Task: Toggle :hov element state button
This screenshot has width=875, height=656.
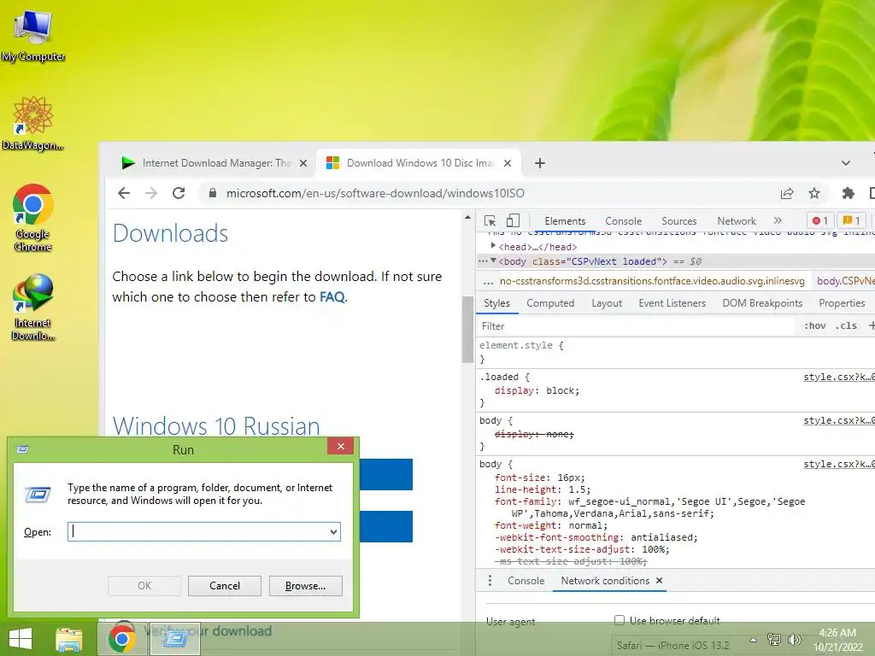Action: coord(814,325)
